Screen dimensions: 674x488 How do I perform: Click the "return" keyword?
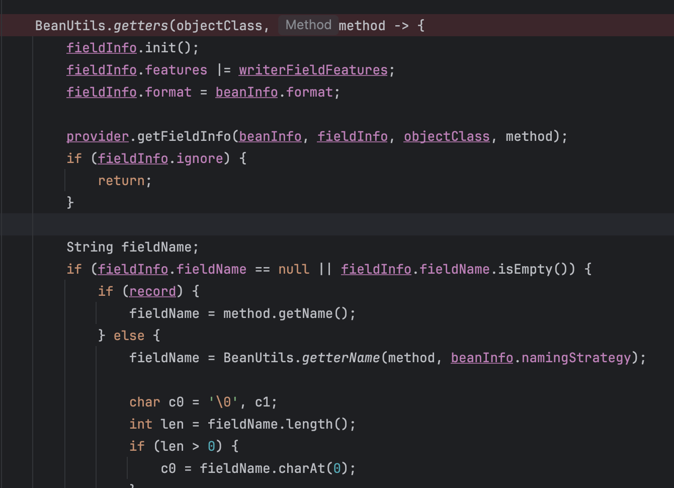click(x=121, y=181)
